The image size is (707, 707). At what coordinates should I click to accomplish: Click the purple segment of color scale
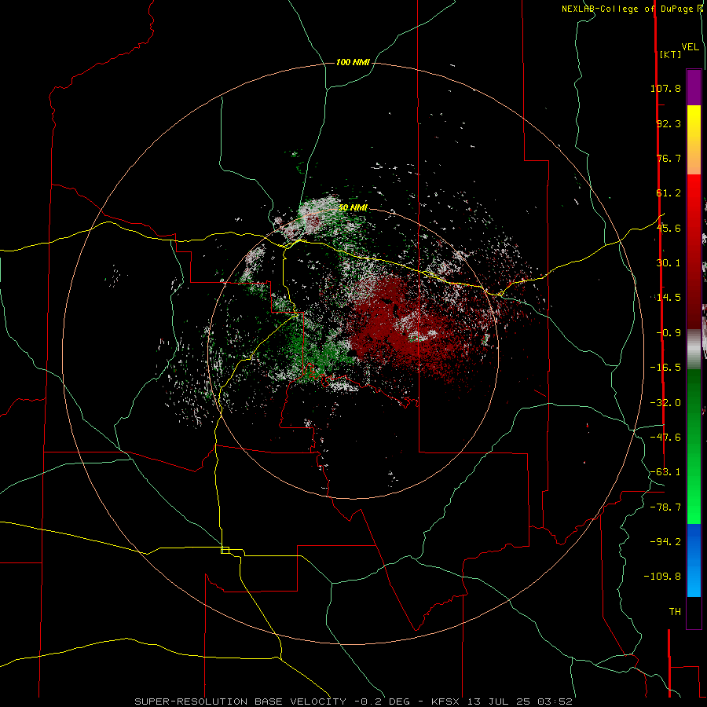point(694,87)
